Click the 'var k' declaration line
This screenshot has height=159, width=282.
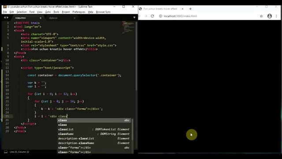point(37,83)
